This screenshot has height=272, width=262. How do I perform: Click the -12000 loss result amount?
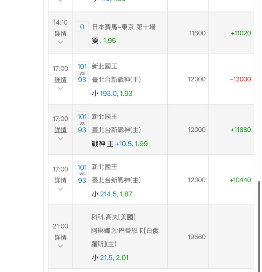[x=240, y=79]
